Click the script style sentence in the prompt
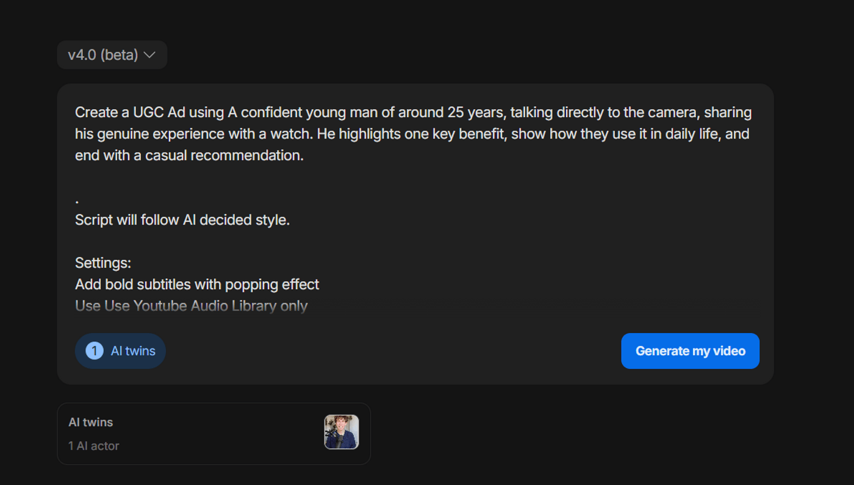Viewport: 854px width, 485px height. (x=181, y=220)
